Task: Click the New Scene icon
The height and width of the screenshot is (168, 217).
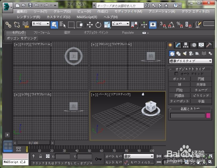Action: (x=17, y=5)
